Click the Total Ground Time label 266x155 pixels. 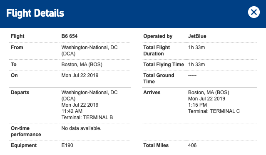(159, 78)
